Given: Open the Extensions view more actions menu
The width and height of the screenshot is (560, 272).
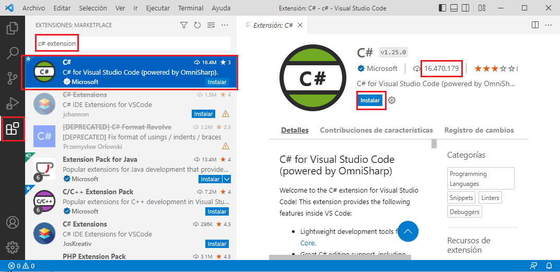Looking at the screenshot, I should click(225, 25).
